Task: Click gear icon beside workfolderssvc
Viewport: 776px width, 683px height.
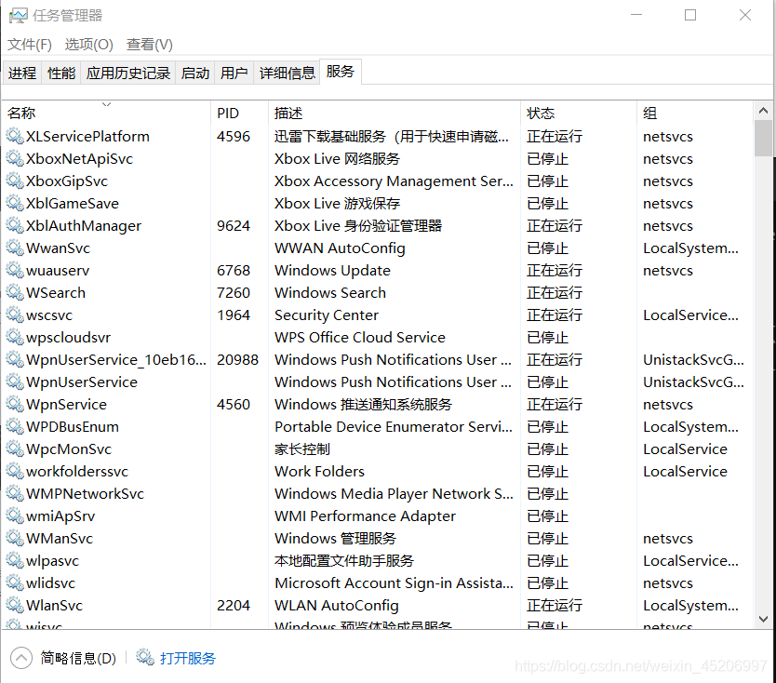Action: pos(15,471)
